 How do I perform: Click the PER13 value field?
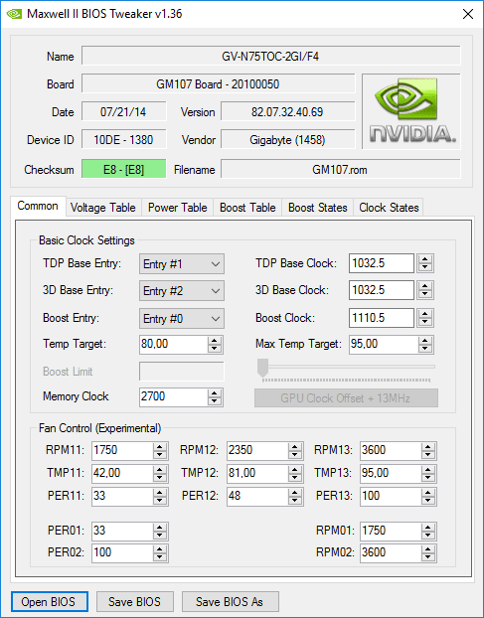pyautogui.click(x=391, y=496)
